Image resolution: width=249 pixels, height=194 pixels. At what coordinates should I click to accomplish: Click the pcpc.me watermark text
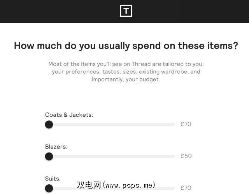pyautogui.click(x=116, y=185)
